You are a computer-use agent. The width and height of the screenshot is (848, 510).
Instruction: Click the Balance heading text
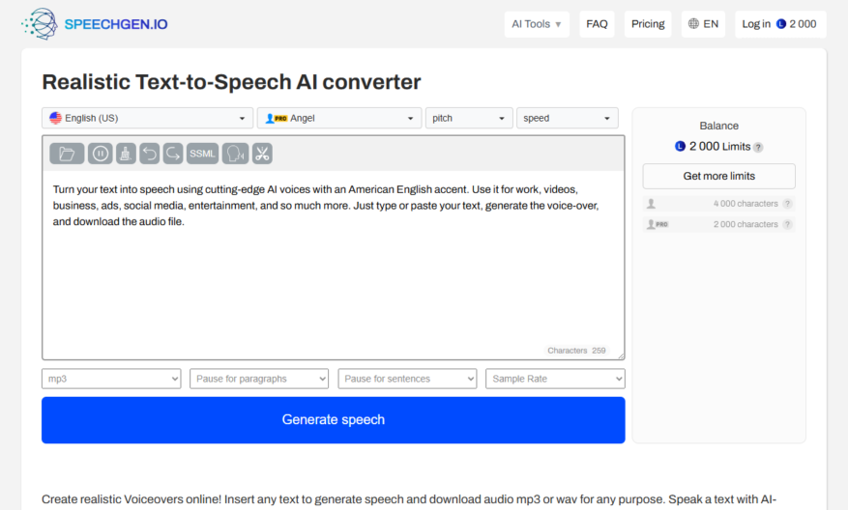[x=718, y=126]
